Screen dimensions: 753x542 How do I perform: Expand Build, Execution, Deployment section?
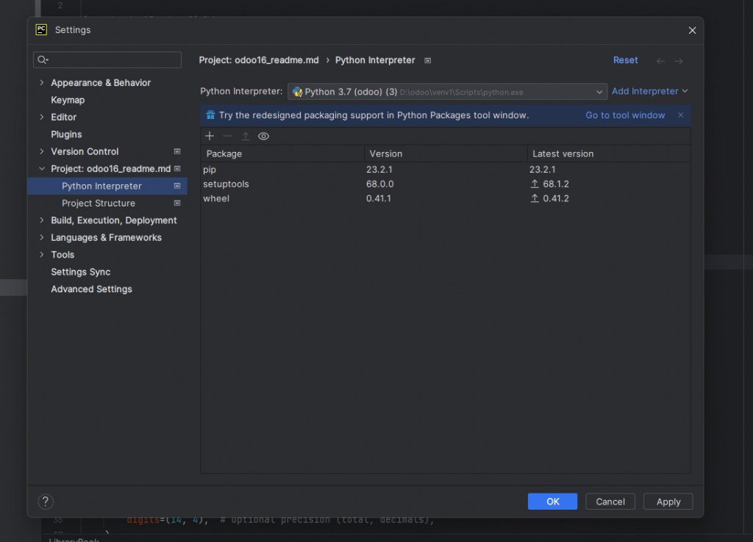(42, 220)
